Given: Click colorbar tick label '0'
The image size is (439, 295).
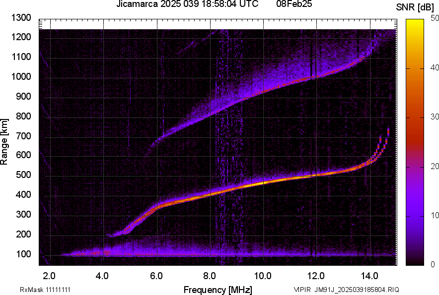Looking at the screenshot, I should 433,264.
